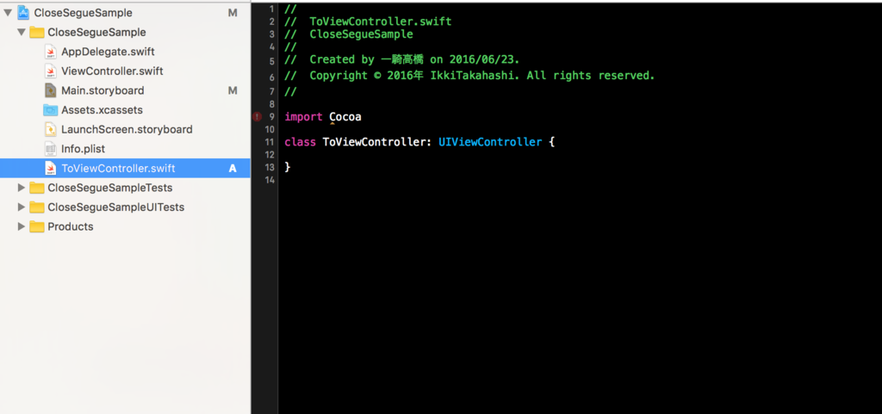Click the CloseSegueSampleUITests folder icon
The height and width of the screenshot is (414, 882).
(x=37, y=207)
